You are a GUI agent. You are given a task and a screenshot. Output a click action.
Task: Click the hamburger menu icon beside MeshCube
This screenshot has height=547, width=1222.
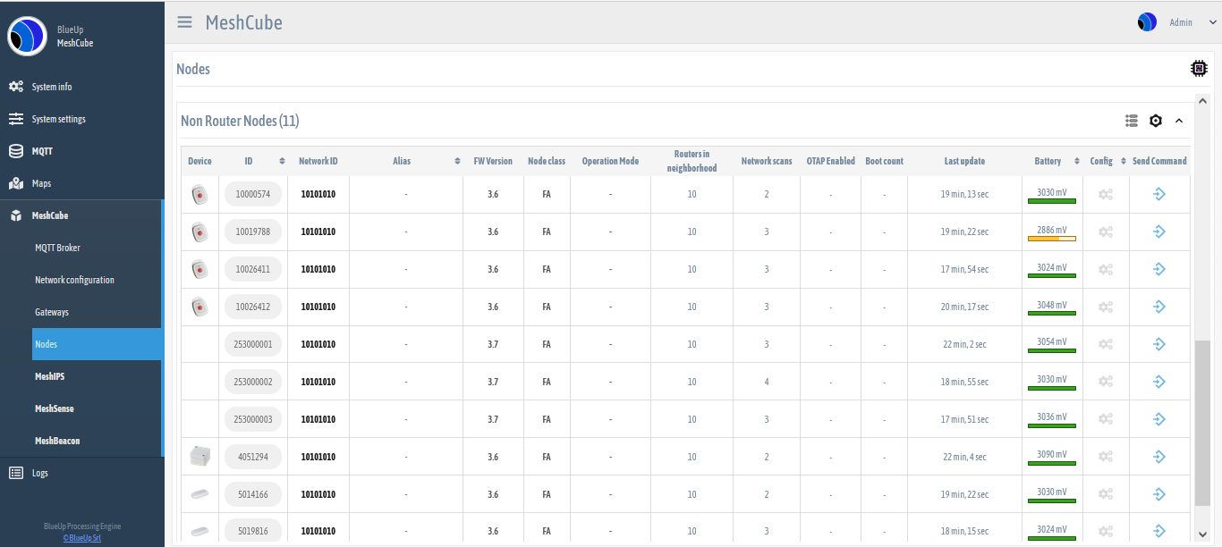(x=184, y=22)
